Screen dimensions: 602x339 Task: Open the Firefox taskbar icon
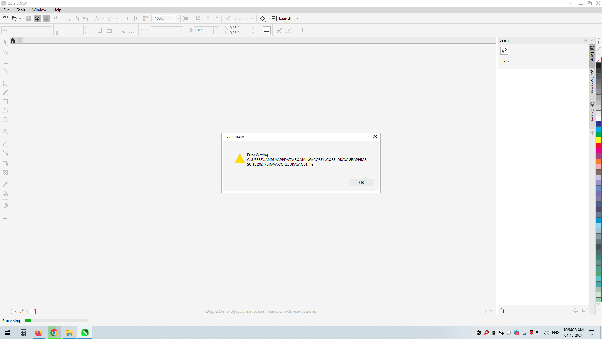39,333
